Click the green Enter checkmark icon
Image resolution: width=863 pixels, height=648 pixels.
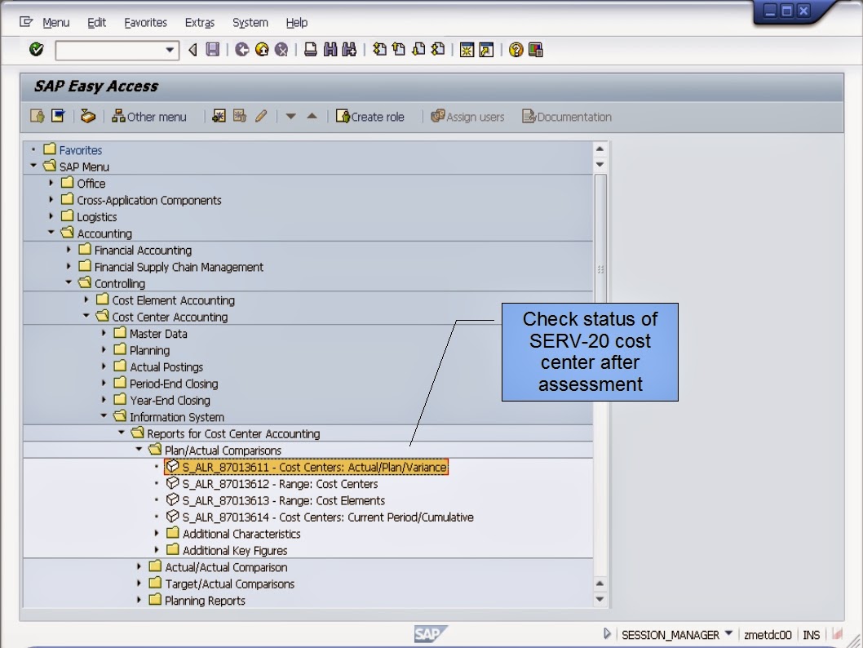pos(37,50)
